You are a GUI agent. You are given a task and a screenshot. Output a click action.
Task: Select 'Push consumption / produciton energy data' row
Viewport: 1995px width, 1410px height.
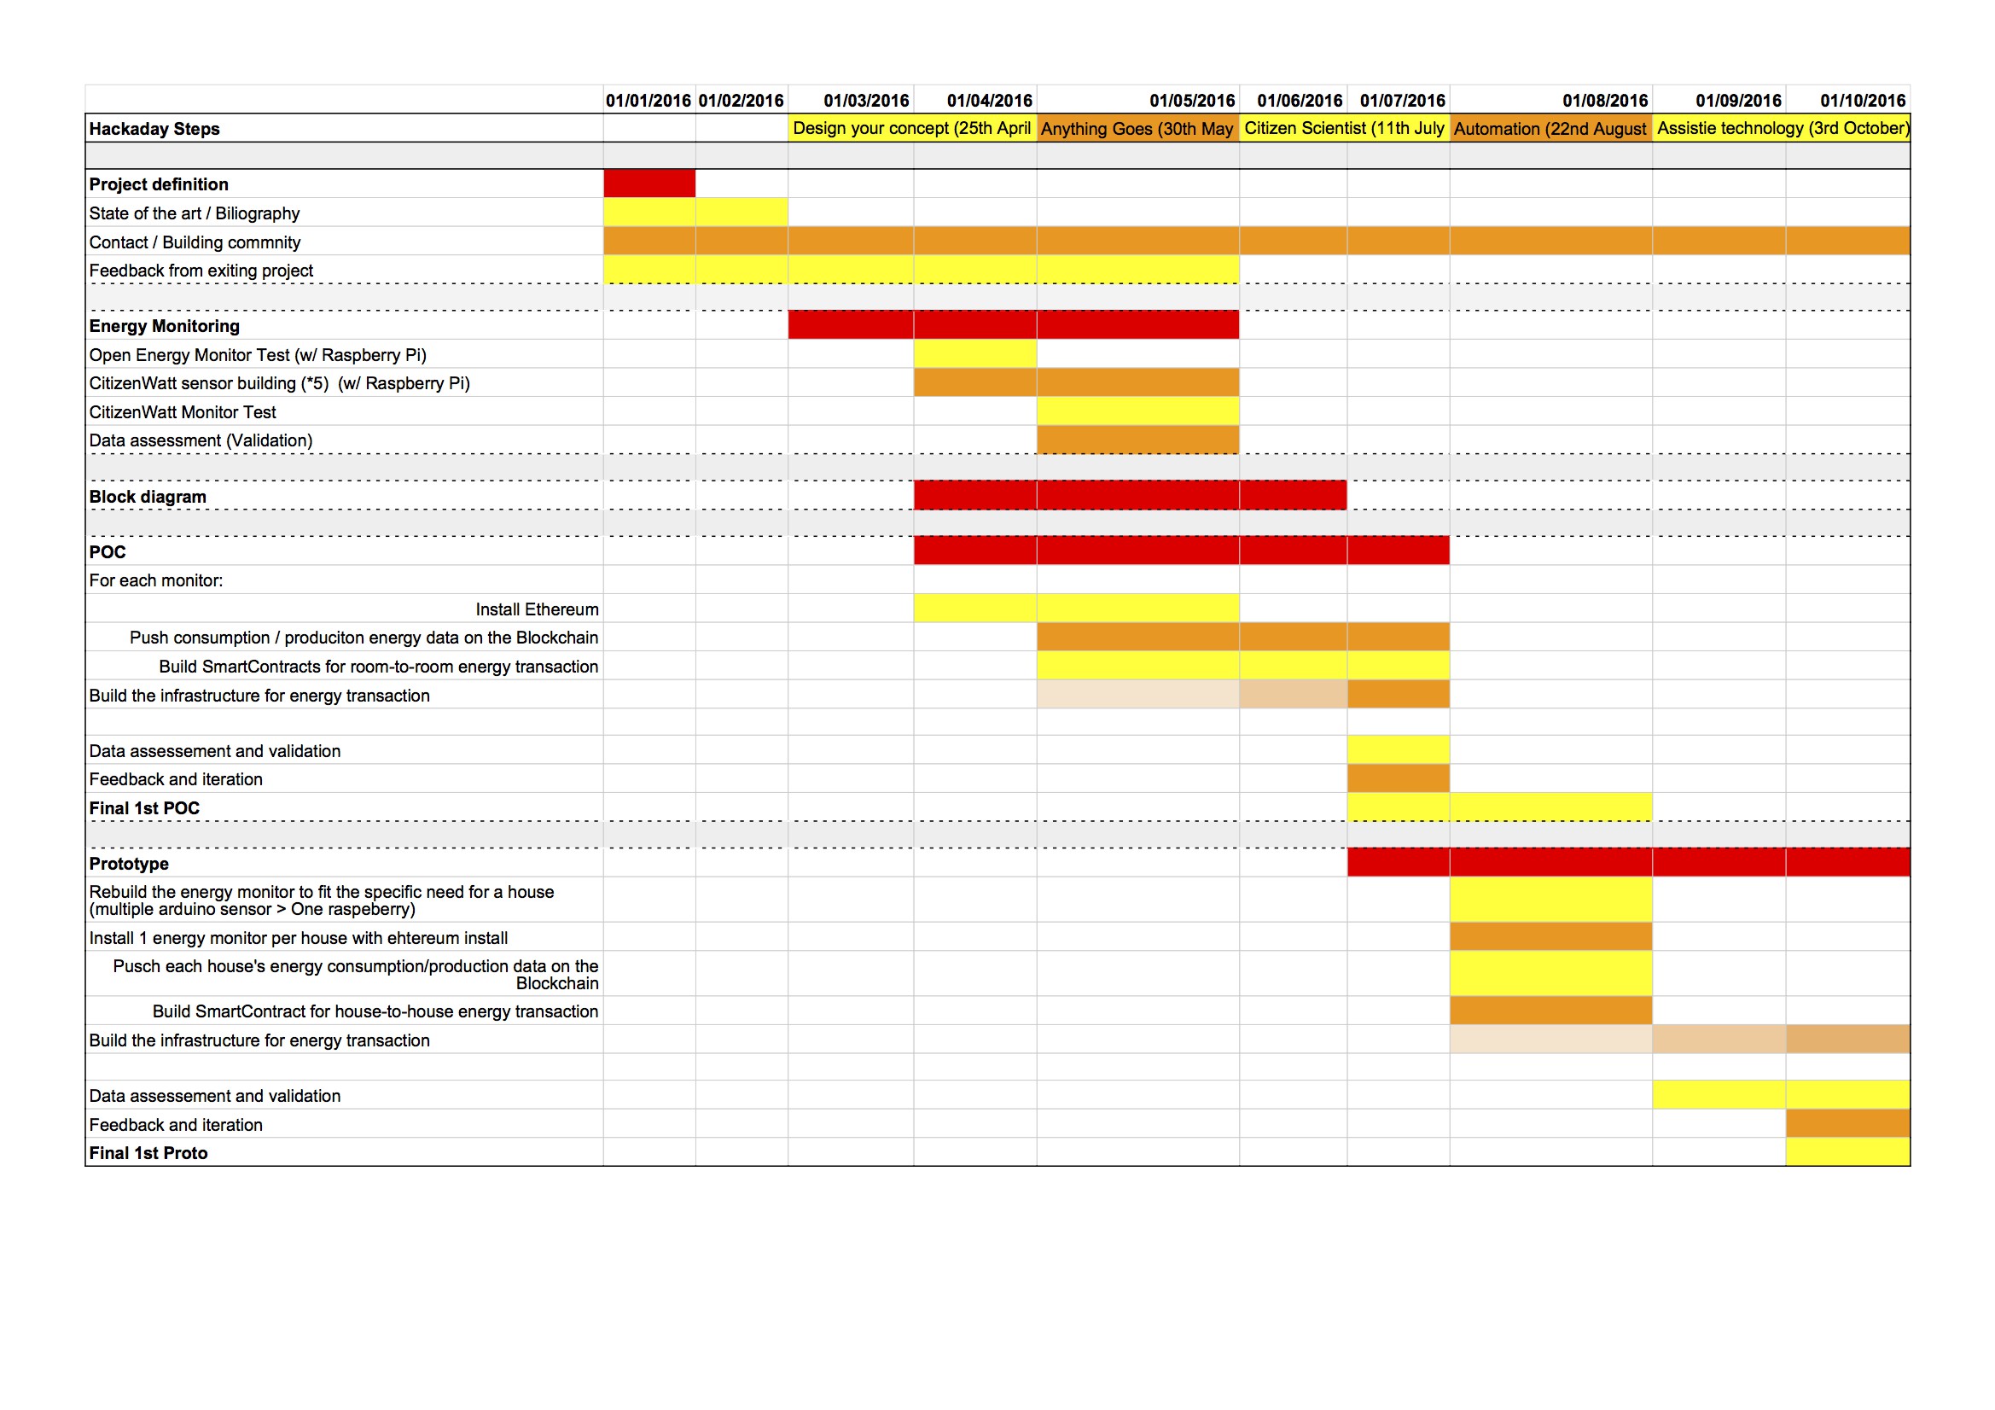(x=364, y=638)
